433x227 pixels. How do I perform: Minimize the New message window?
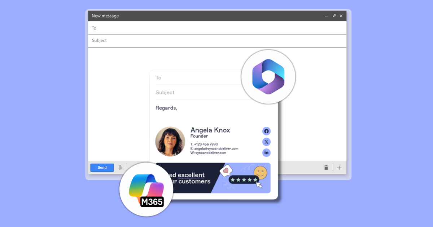click(x=327, y=16)
